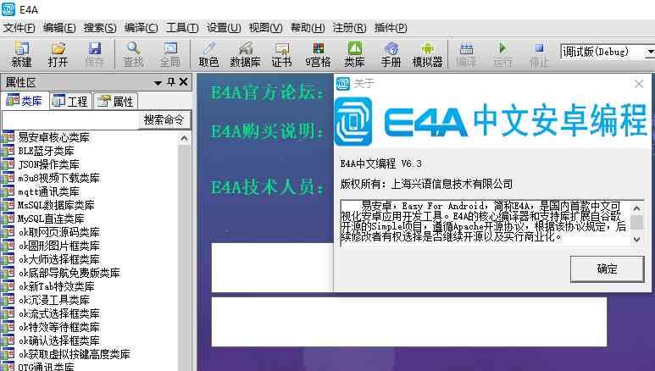655x371 pixels.
Task: Switch to the 类库 tab
Action: [25, 101]
